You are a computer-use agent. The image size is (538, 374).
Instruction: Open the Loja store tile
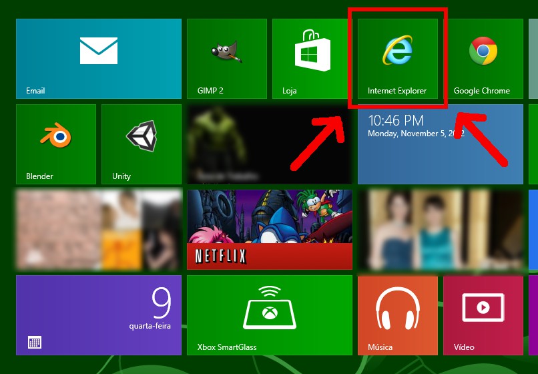click(x=312, y=59)
